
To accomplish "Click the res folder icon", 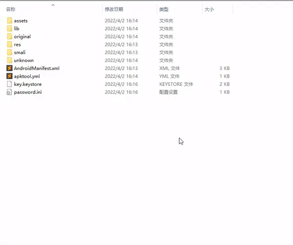I will [x=9, y=44].
